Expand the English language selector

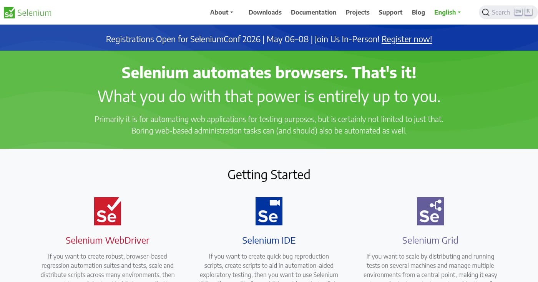click(x=447, y=12)
